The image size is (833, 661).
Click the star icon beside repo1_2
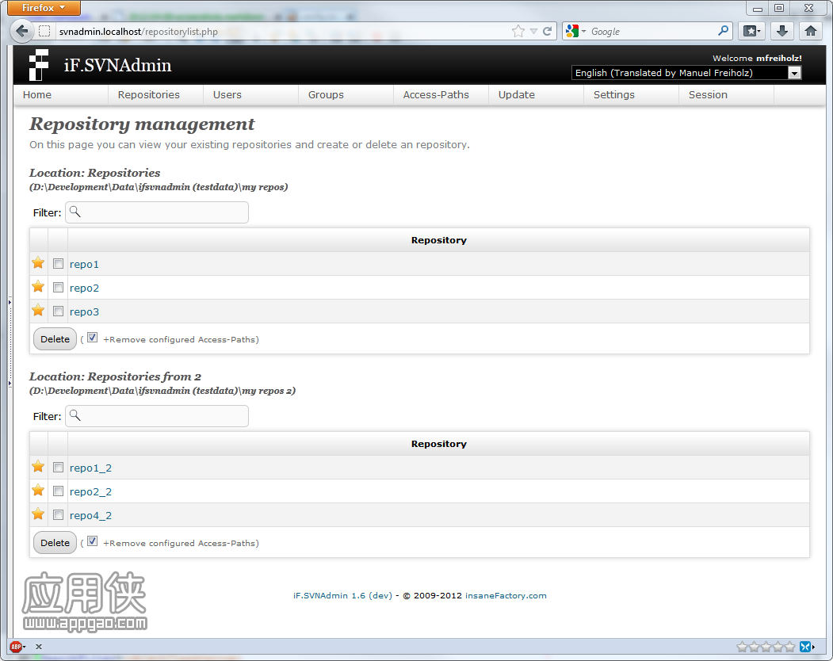pyautogui.click(x=38, y=467)
